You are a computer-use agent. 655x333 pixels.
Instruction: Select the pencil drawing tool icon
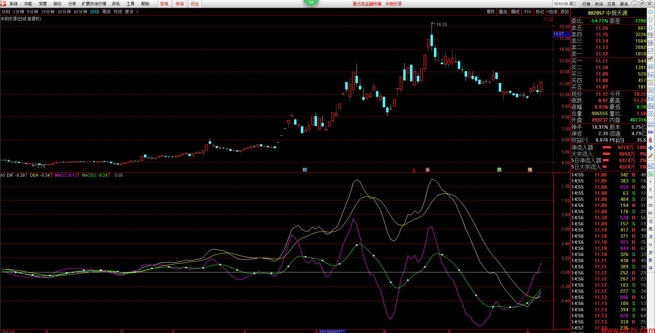[x=651, y=156]
